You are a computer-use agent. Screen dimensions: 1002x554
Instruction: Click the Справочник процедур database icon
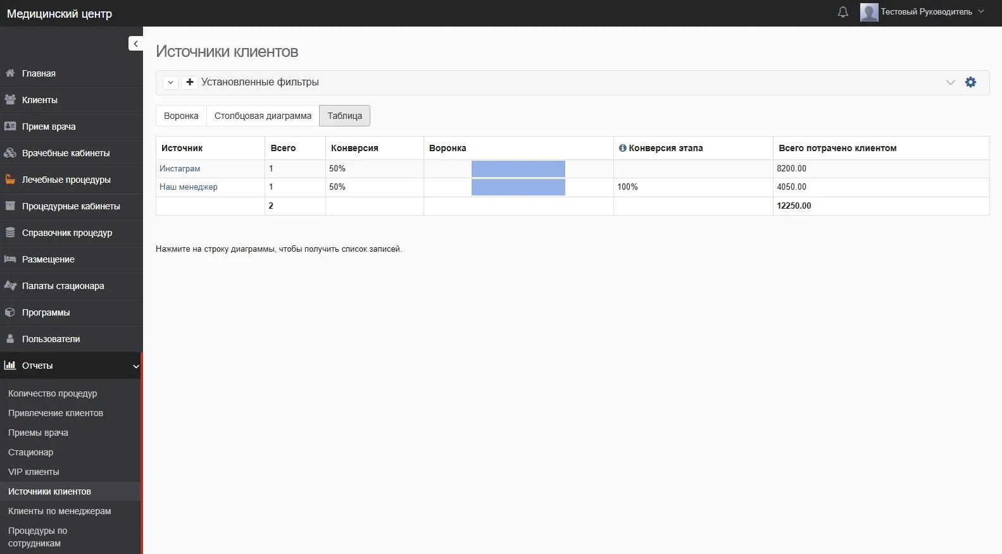click(x=10, y=233)
